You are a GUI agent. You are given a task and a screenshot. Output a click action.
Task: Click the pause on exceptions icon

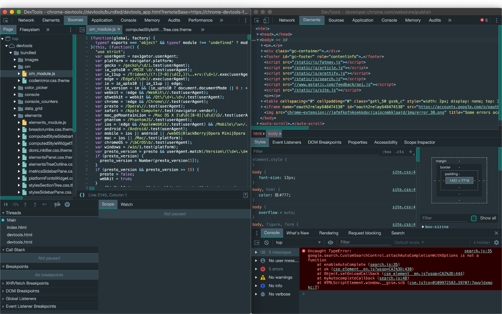pyautogui.click(x=67, y=204)
